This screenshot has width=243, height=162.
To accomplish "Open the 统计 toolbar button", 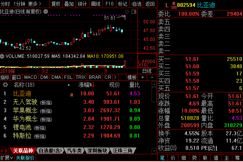I will [82, 4].
